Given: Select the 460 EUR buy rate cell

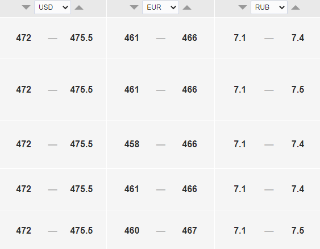Looking at the screenshot, I should [x=132, y=231].
